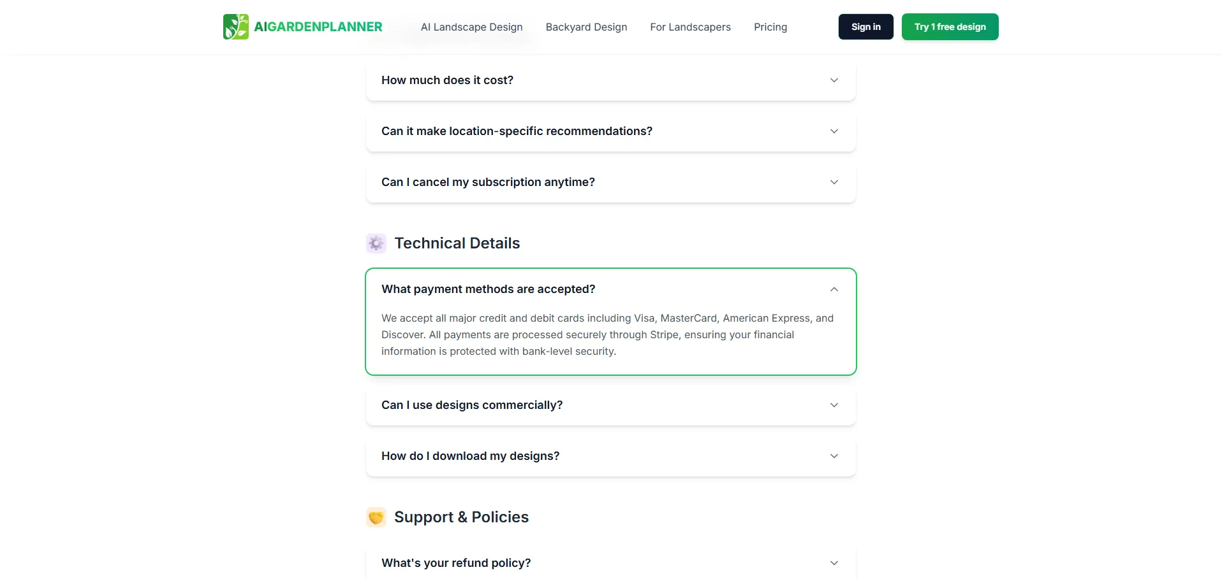Click the AIGARDENPLANNER brand name text
Image resolution: width=1222 pixels, height=579 pixels.
[x=318, y=27]
